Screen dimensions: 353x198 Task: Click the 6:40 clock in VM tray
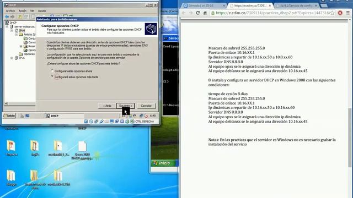tap(153, 116)
